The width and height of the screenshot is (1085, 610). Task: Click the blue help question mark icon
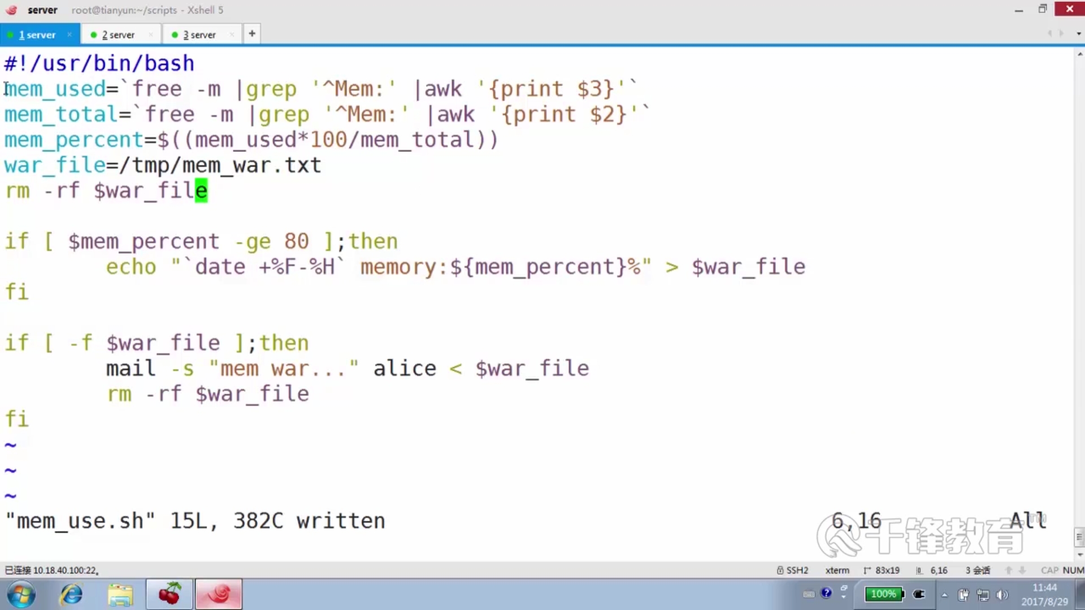826,592
